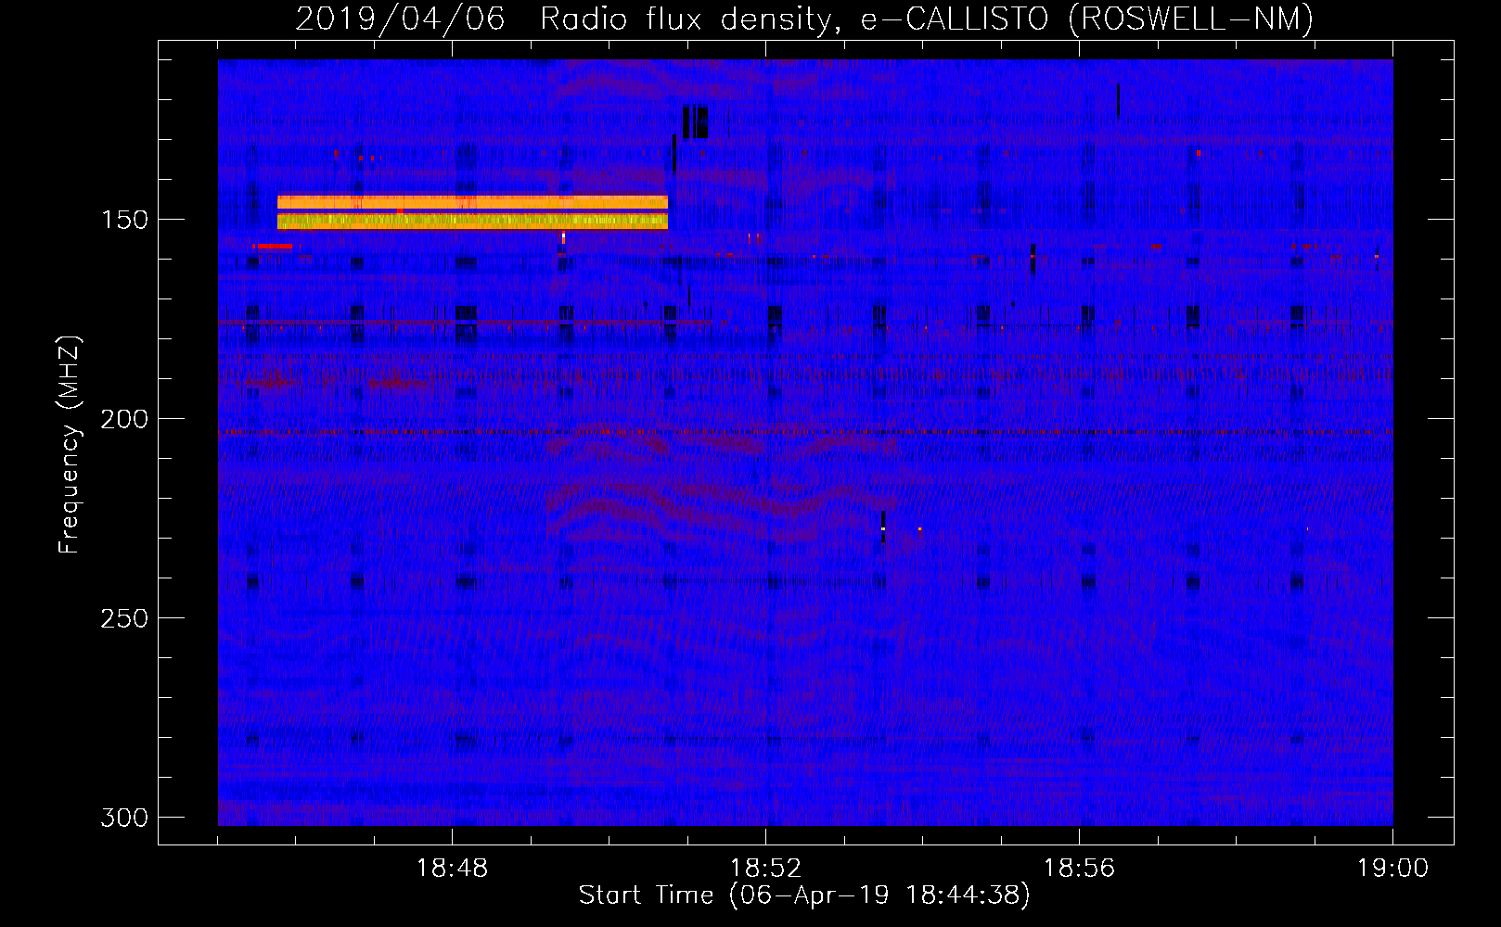1501x927 pixels.
Task: Click the pair of black blocks near the spectrogram top
Action: click(695, 122)
